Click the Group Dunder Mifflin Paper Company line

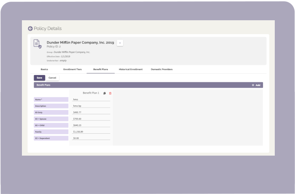tap(68, 52)
